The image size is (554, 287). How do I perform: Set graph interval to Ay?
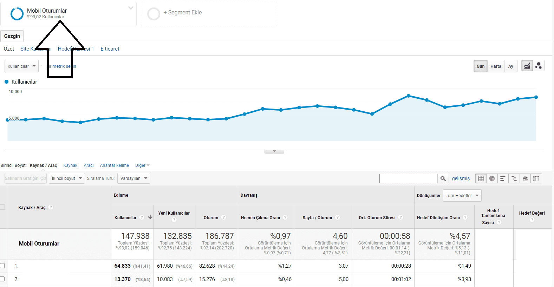511,66
